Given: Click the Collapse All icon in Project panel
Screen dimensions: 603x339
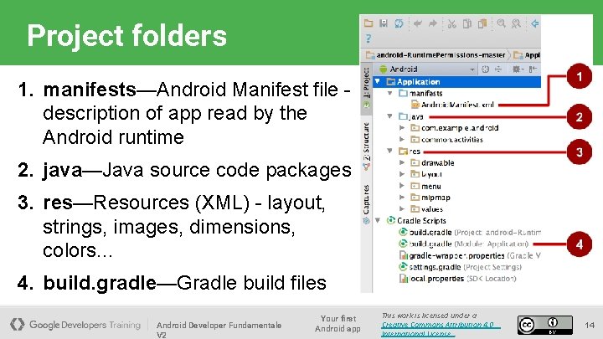Looking at the screenshot, I should (498, 69).
